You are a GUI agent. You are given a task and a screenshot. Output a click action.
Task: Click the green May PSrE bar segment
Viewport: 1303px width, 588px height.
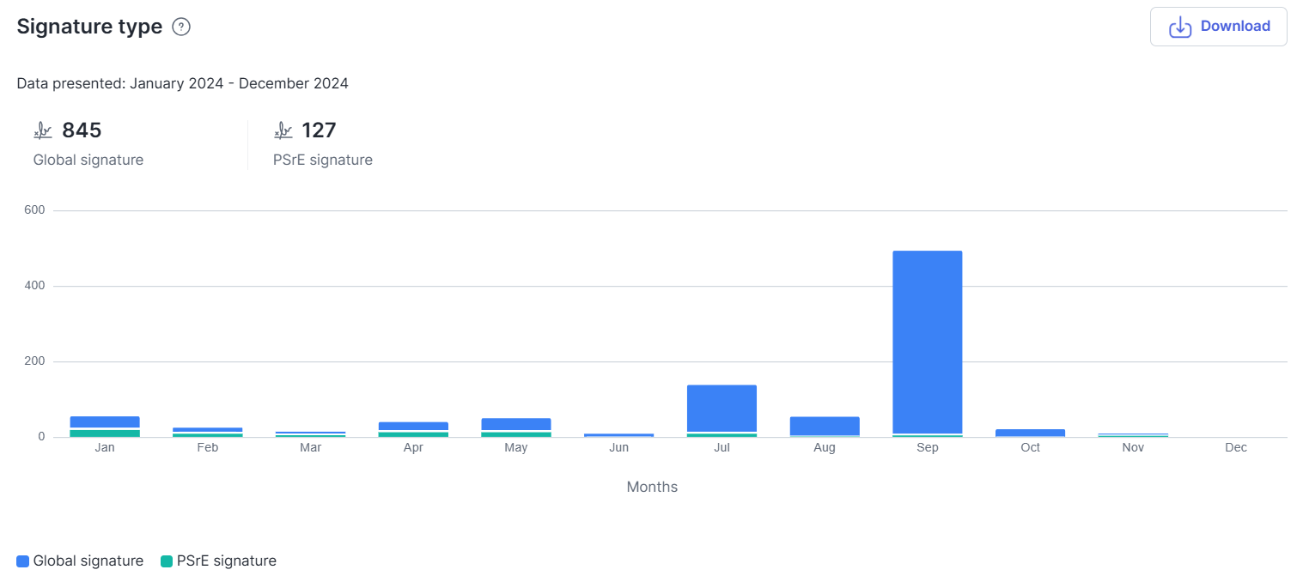click(516, 434)
